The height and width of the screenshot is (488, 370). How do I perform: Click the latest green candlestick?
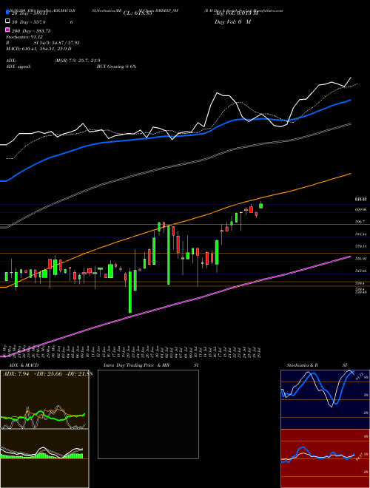(261, 206)
